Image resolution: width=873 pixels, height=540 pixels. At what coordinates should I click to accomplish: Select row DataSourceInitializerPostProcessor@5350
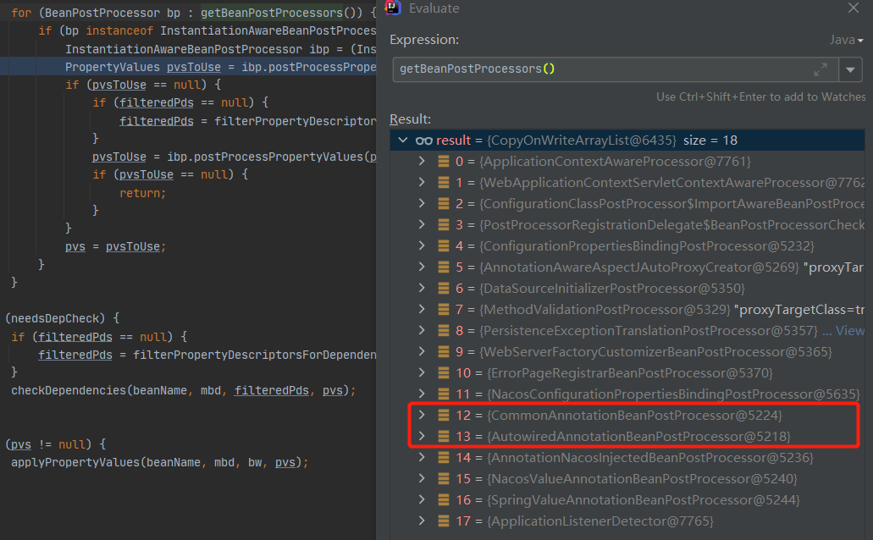tap(627, 289)
